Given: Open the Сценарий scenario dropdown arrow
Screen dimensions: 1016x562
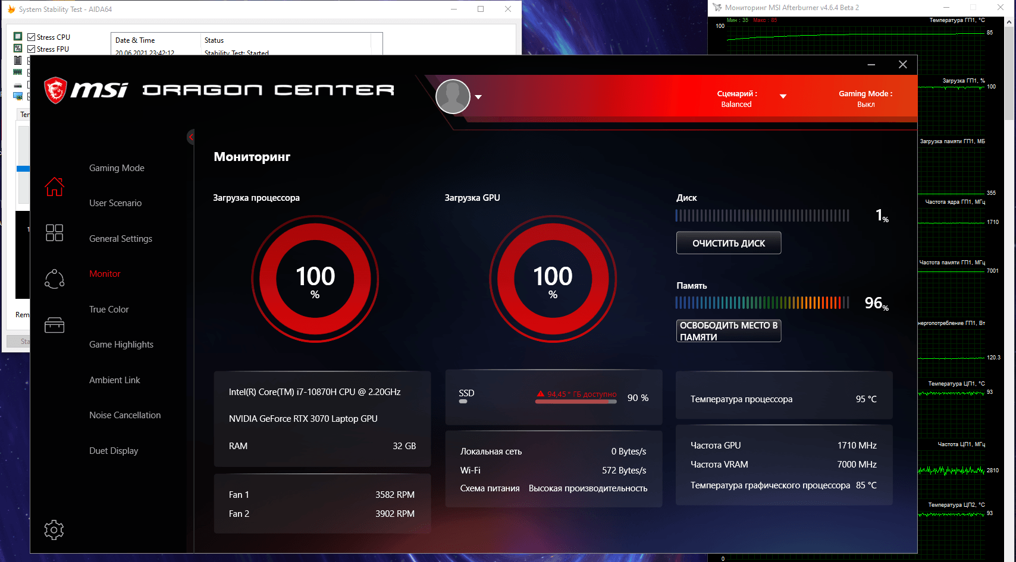Looking at the screenshot, I should 783,96.
